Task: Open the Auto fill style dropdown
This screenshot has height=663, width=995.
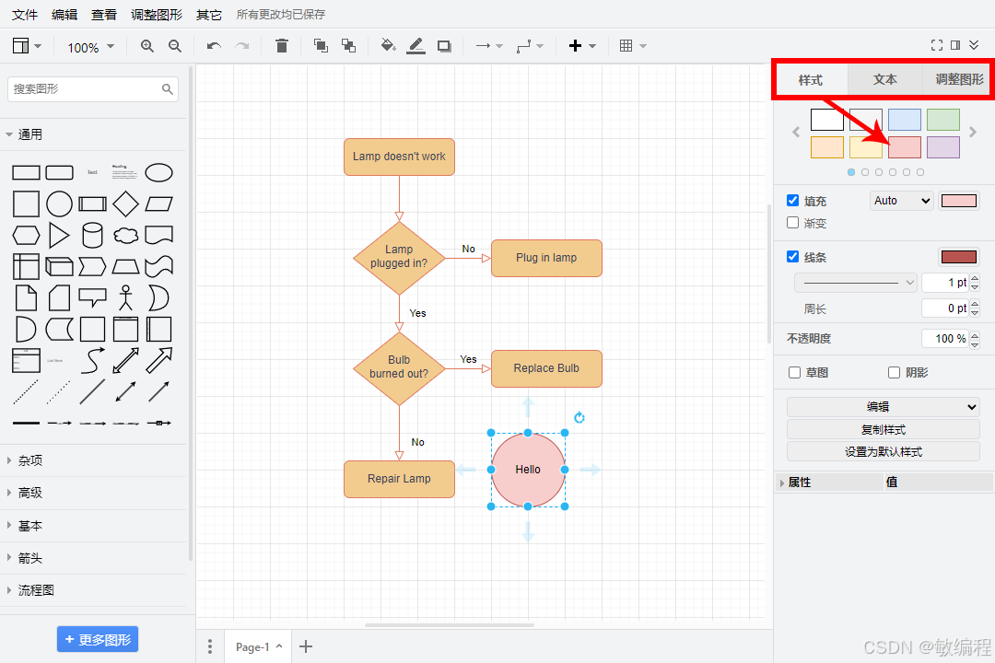Action: [x=902, y=201]
